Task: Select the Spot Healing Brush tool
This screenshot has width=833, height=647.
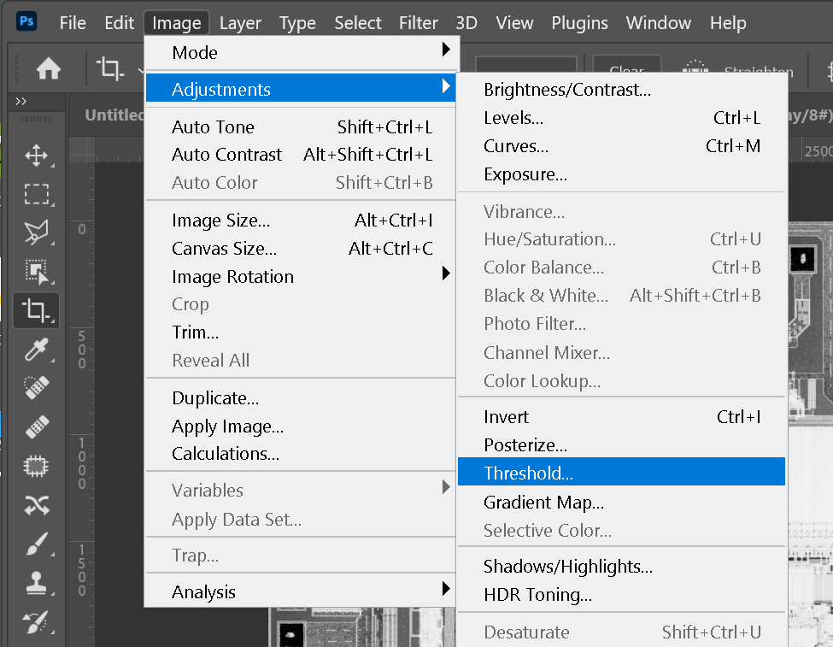Action: click(37, 387)
